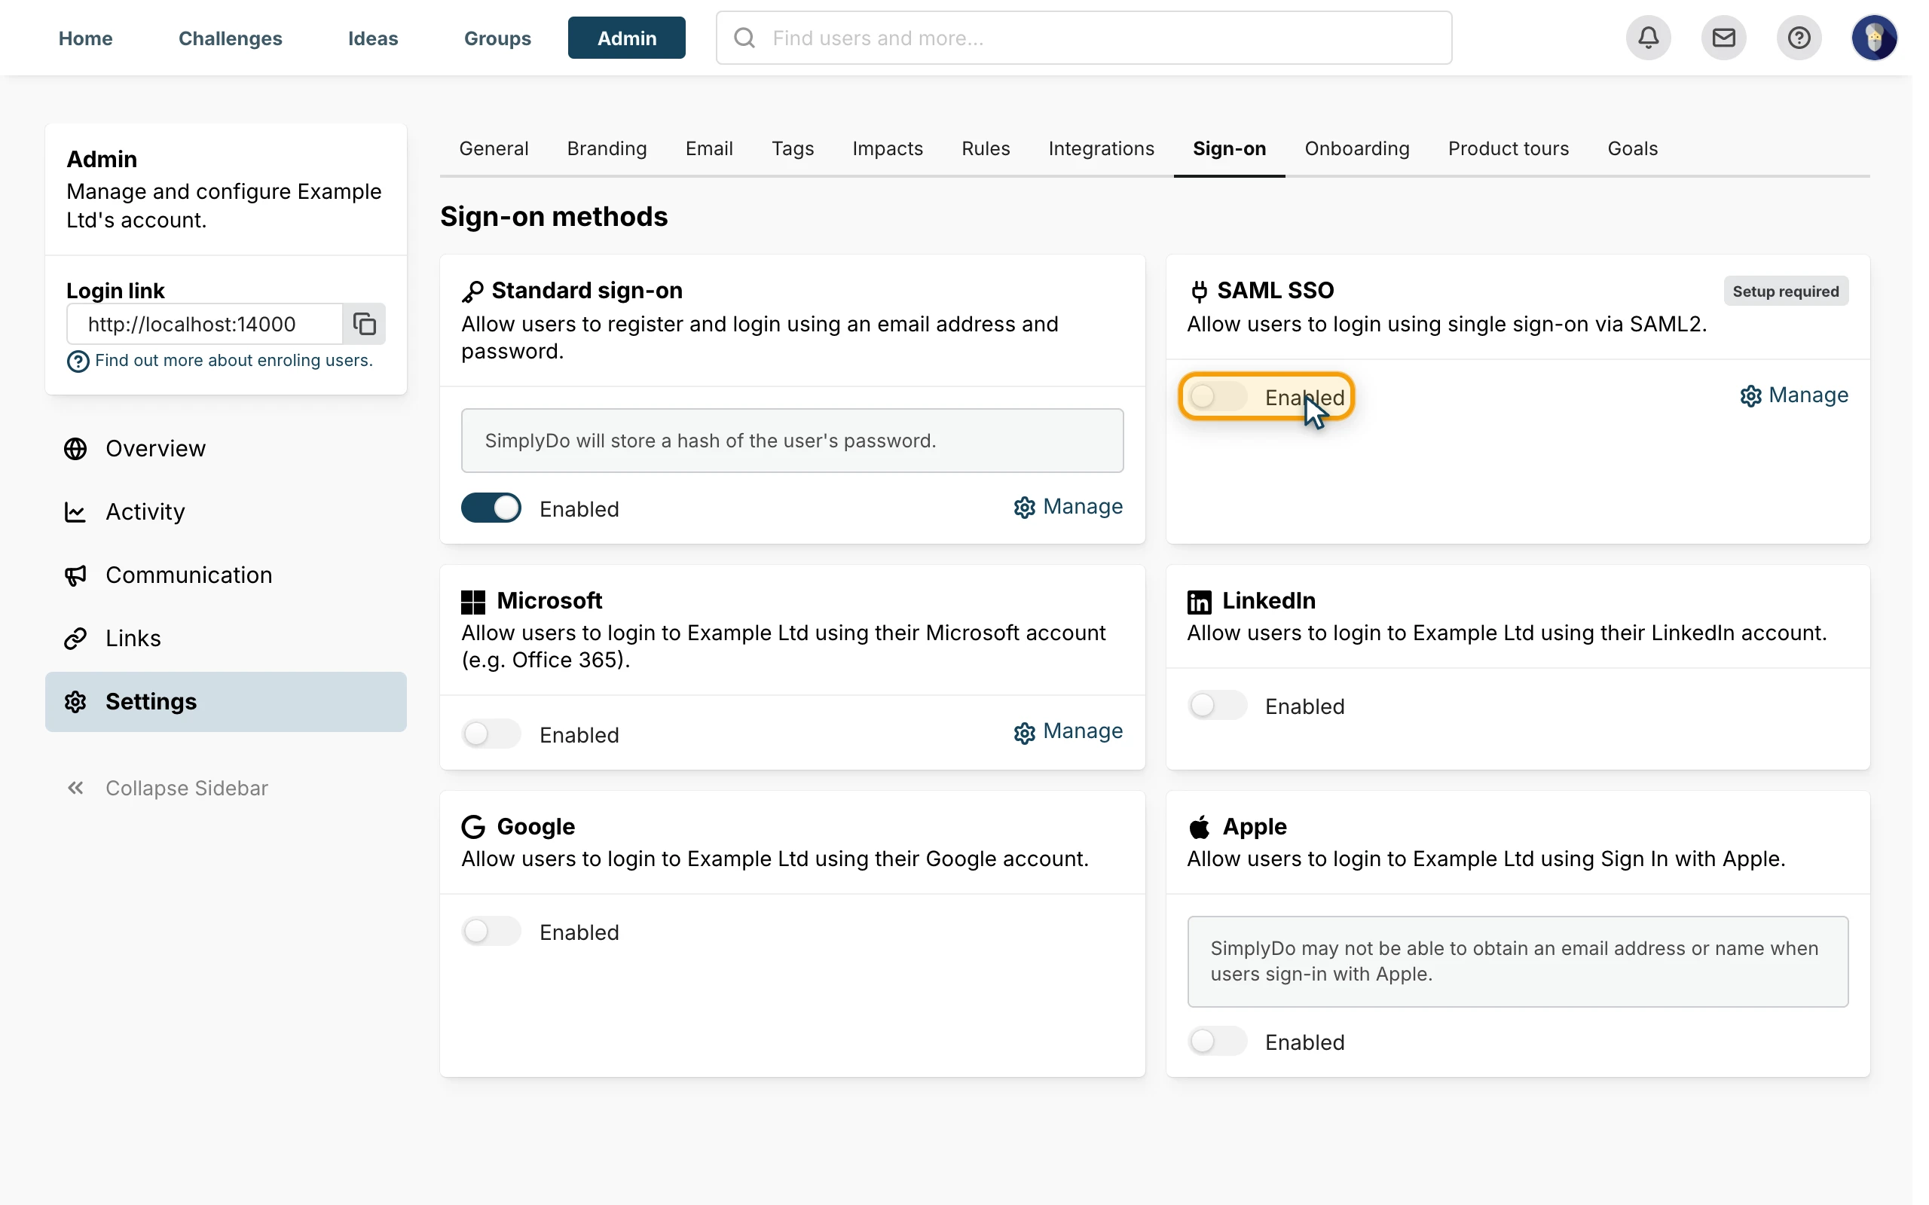
Task: Manage SAML SSO settings
Action: pyautogui.click(x=1793, y=395)
